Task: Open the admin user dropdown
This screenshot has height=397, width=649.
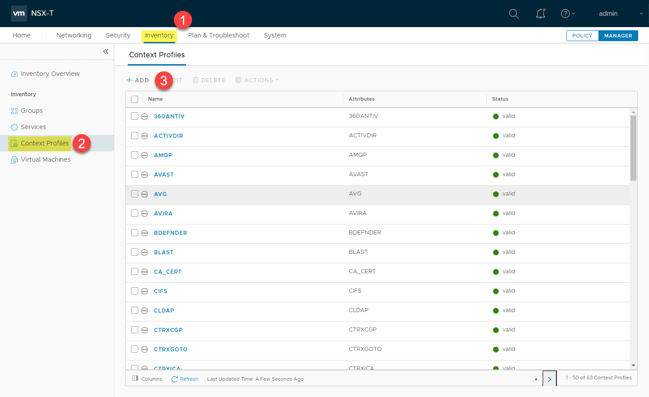Action: pyautogui.click(x=621, y=14)
